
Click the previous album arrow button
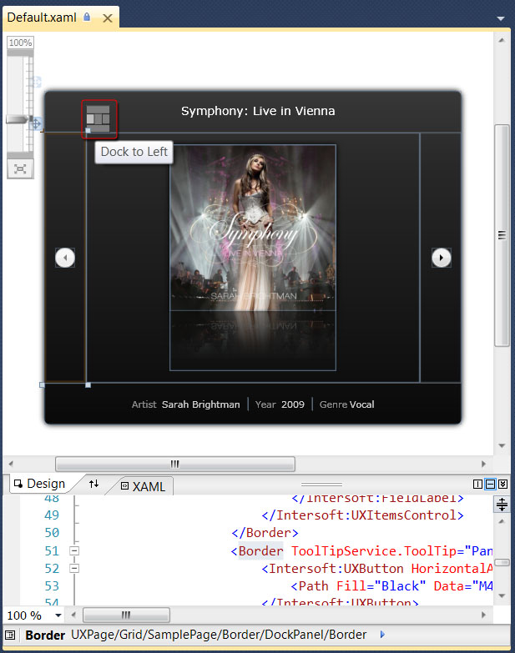coord(65,258)
